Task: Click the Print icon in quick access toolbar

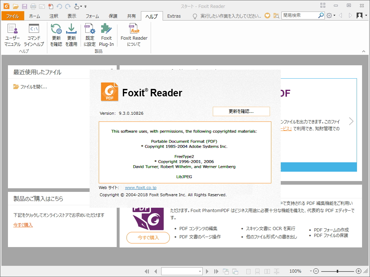Action: 33,6
